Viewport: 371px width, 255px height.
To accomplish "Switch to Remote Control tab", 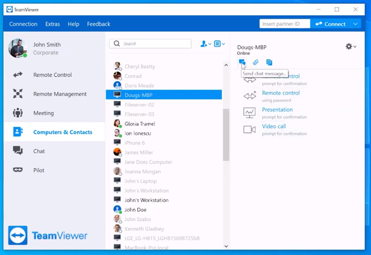I will (x=54, y=75).
